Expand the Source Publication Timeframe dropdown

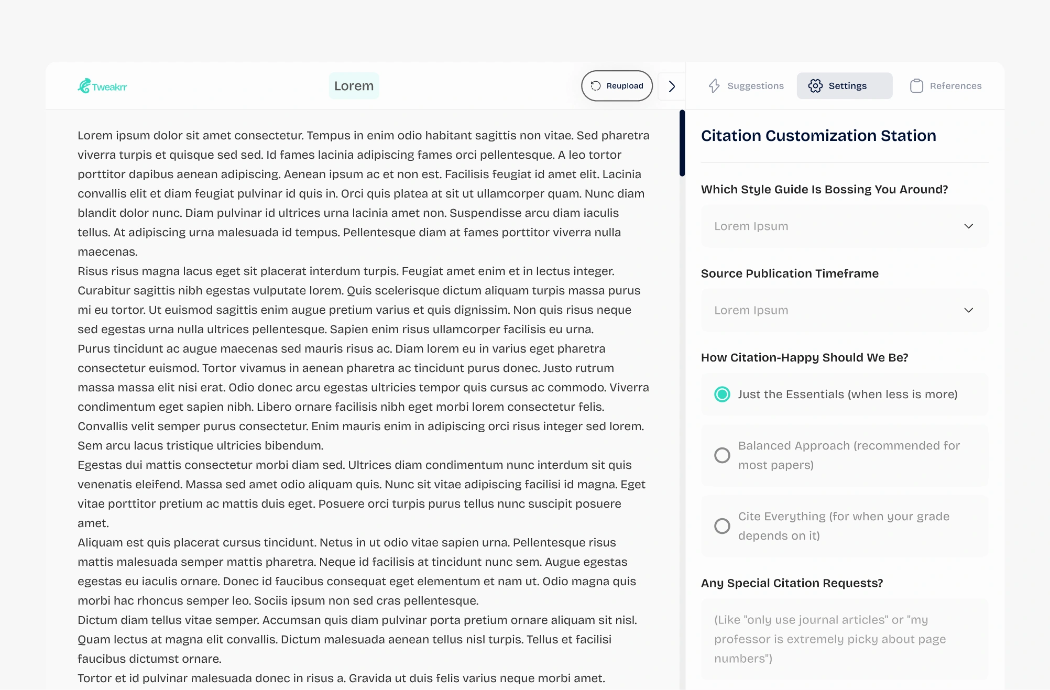coord(844,310)
